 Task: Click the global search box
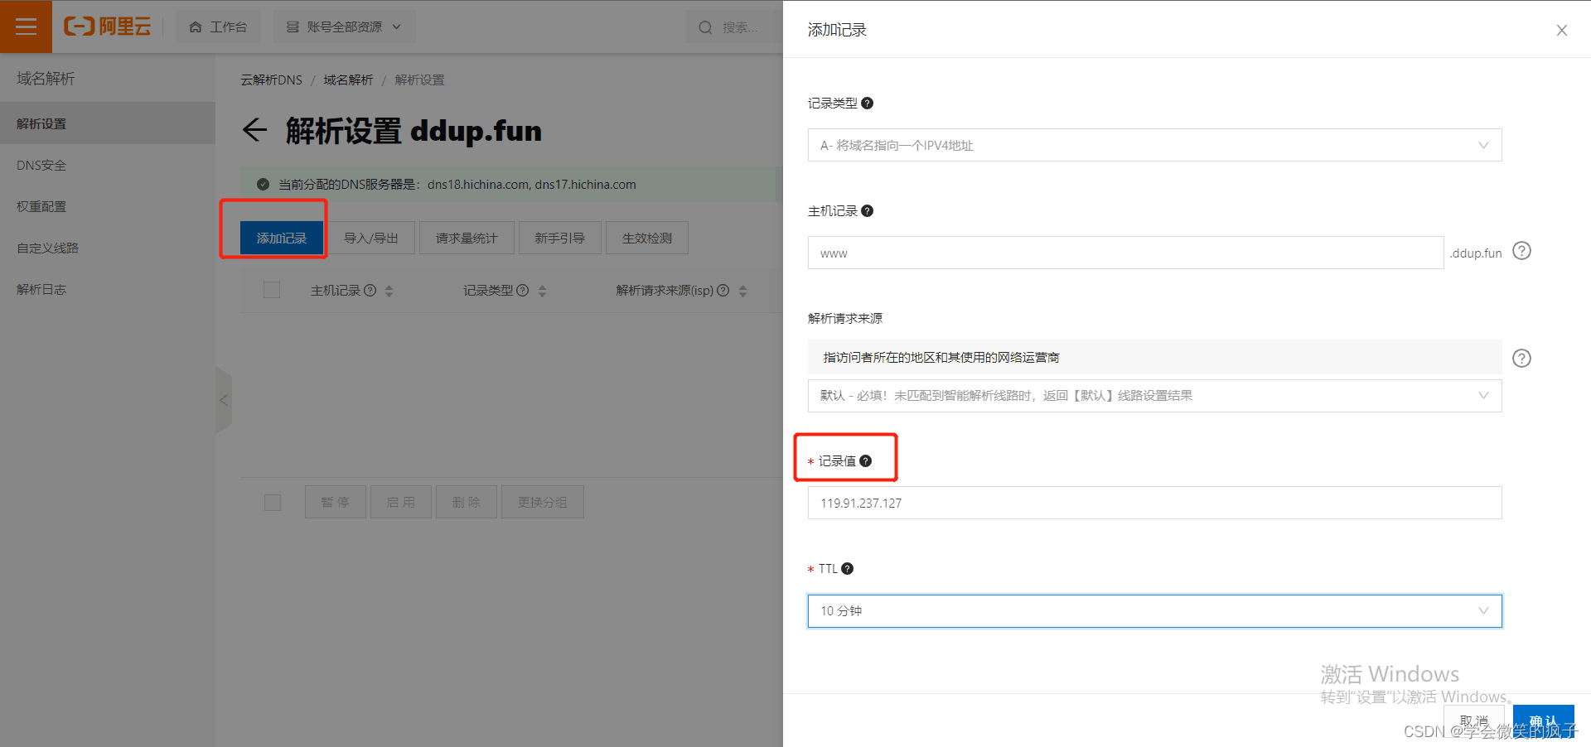pyautogui.click(x=736, y=27)
